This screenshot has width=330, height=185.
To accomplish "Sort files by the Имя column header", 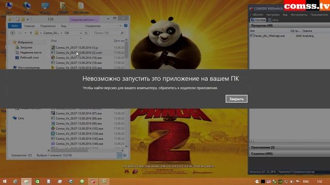I will [x=54, y=41].
